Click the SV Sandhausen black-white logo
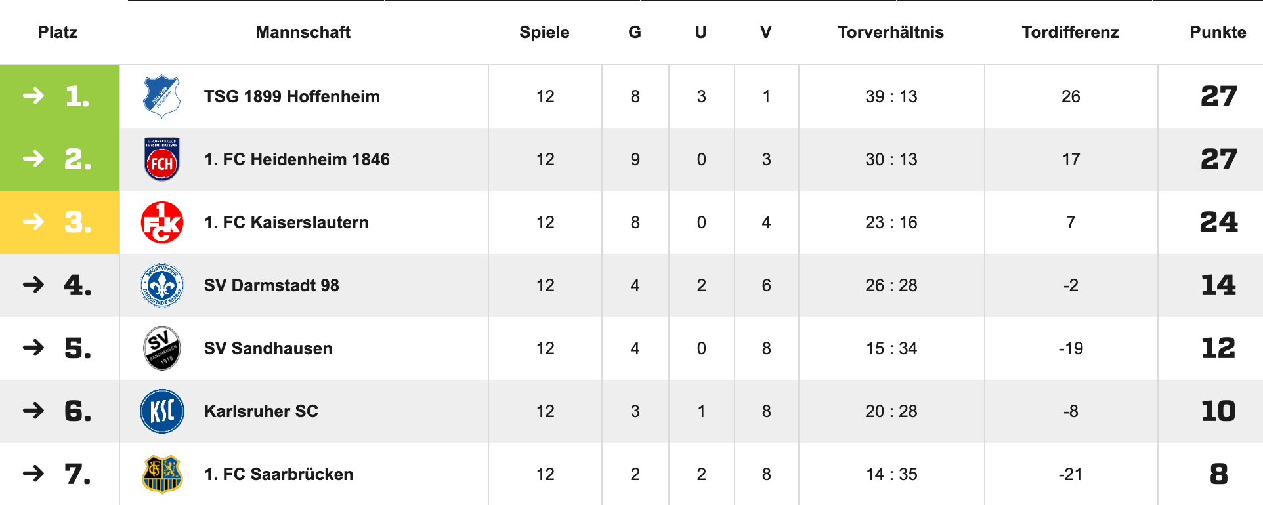 pyautogui.click(x=161, y=348)
